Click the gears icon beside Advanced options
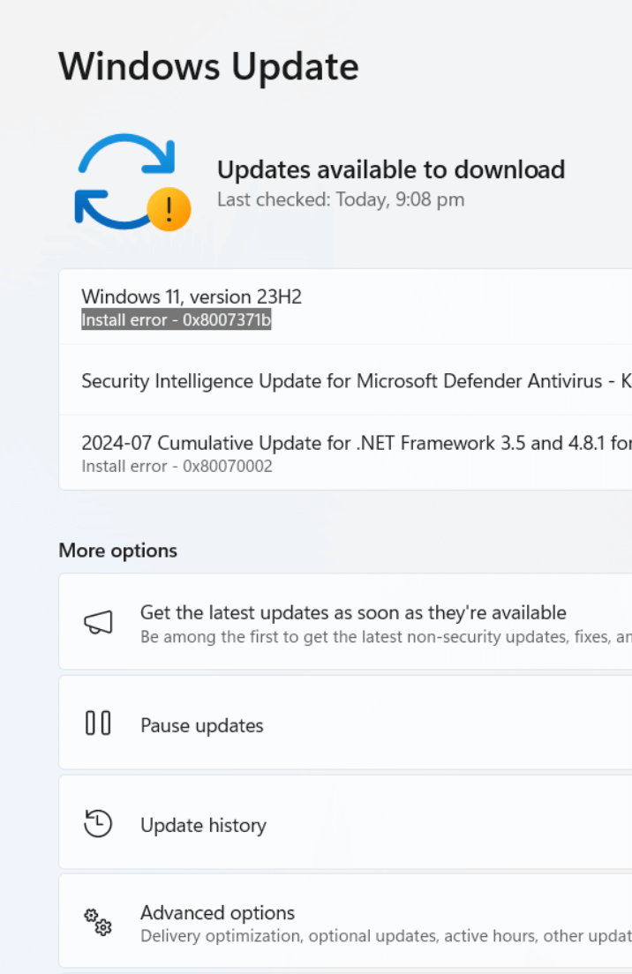Image resolution: width=632 pixels, height=974 pixels. tap(98, 922)
